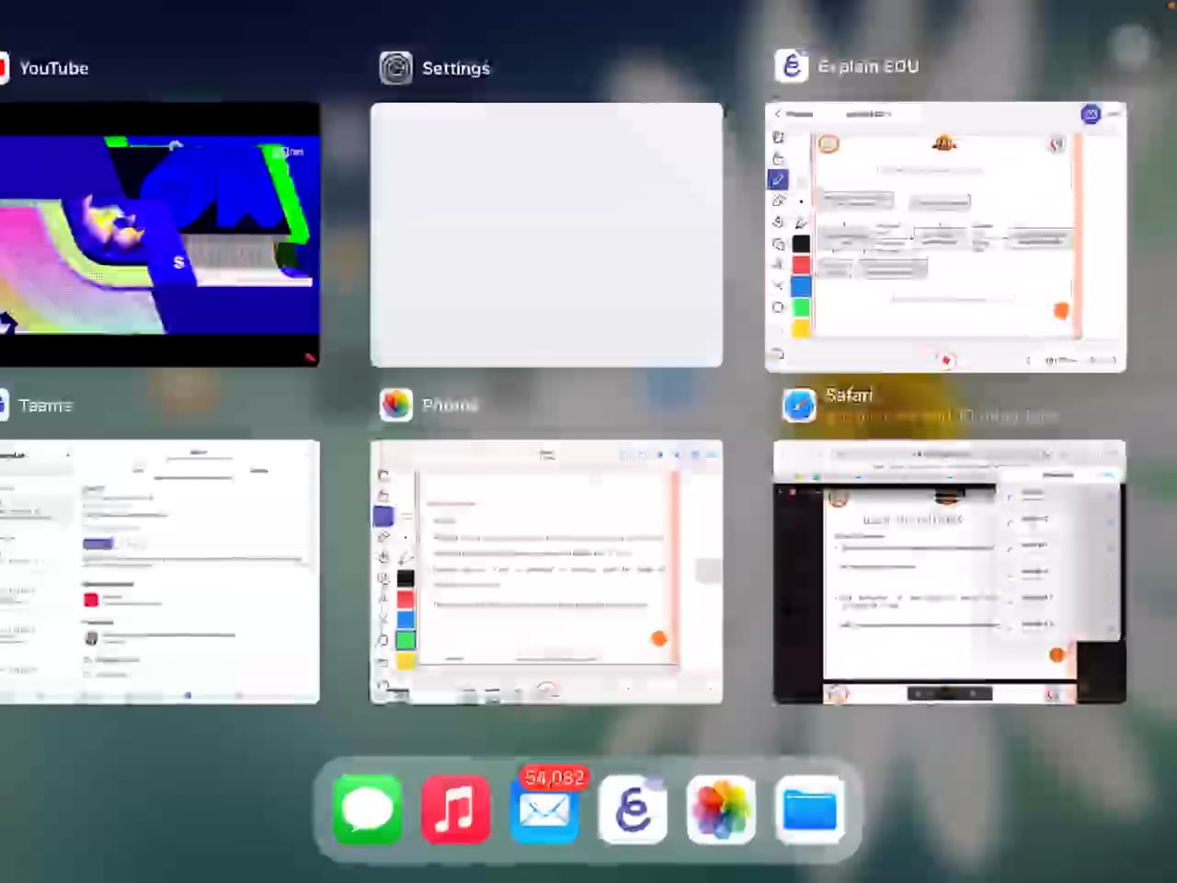This screenshot has width=1177, height=883.
Task: Launch the Music app in the dock
Action: (x=456, y=809)
